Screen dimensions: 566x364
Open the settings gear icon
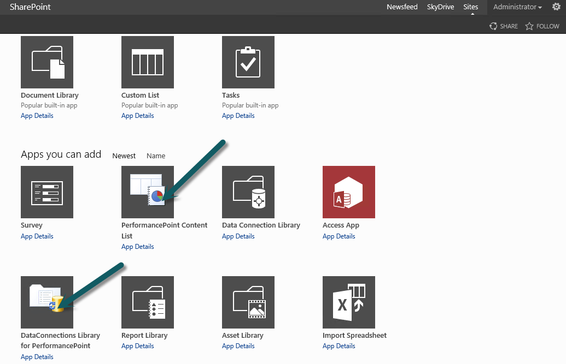556,7
